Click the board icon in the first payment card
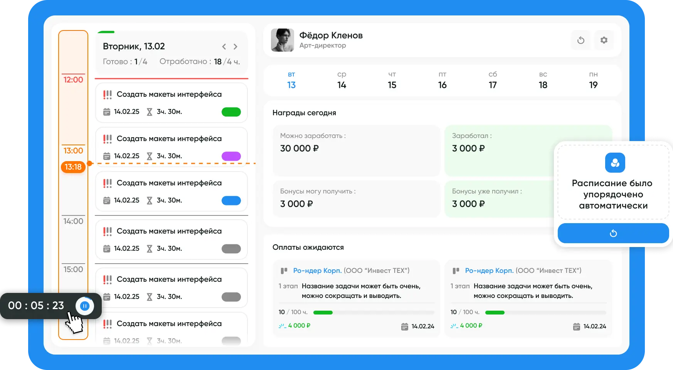 click(284, 271)
